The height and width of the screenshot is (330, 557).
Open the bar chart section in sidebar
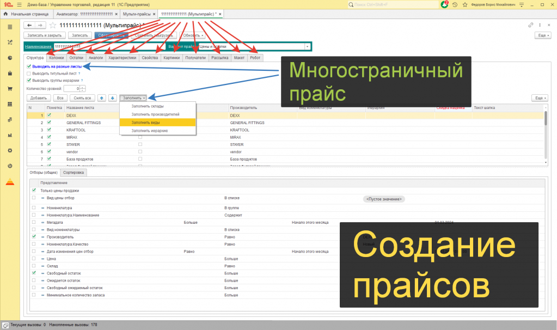pos(10,135)
